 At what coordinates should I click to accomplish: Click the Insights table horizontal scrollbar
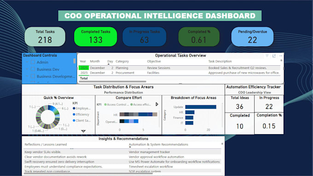tap(88, 173)
